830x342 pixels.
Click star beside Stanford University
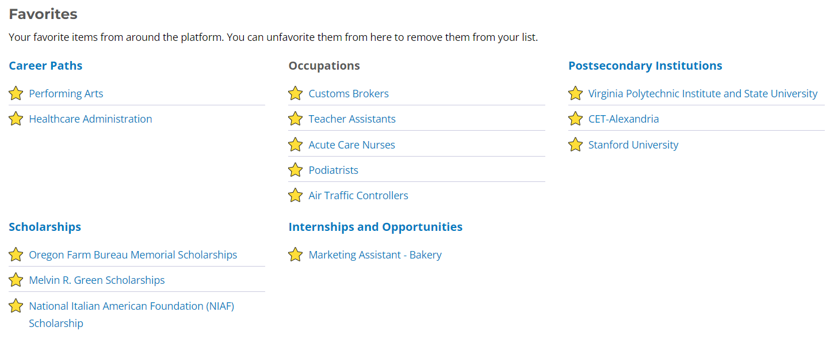click(x=575, y=145)
